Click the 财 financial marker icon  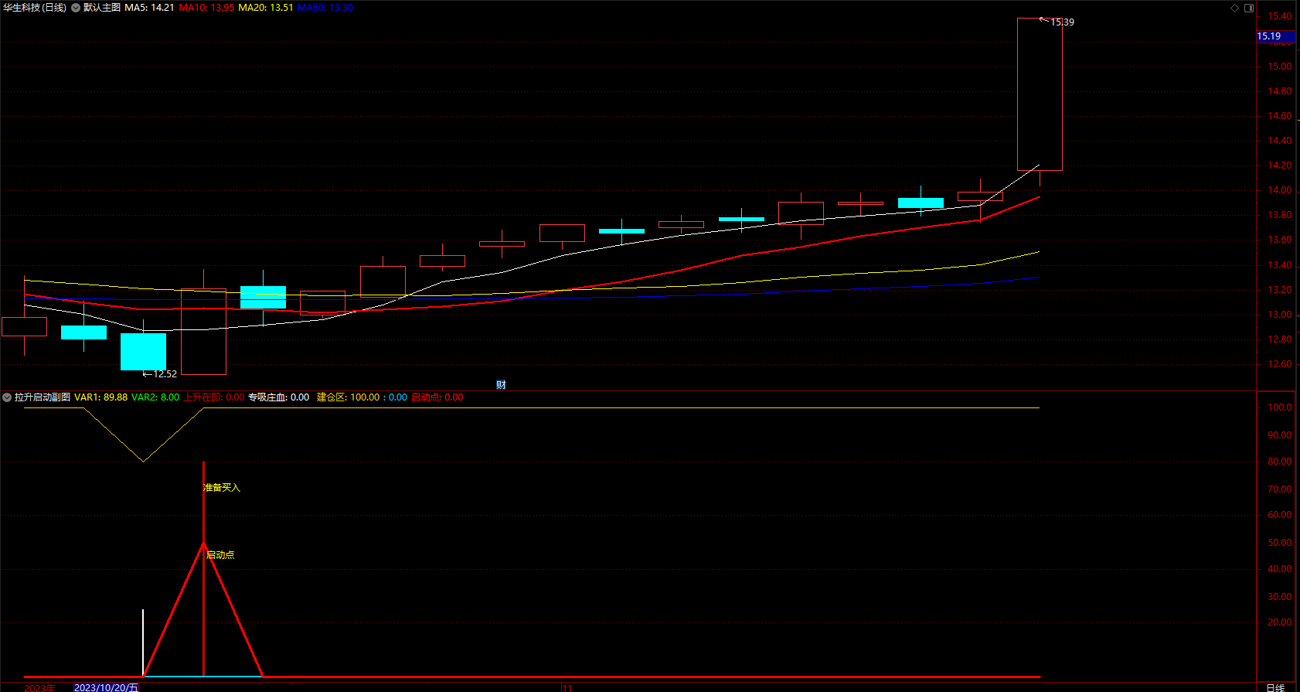(501, 385)
